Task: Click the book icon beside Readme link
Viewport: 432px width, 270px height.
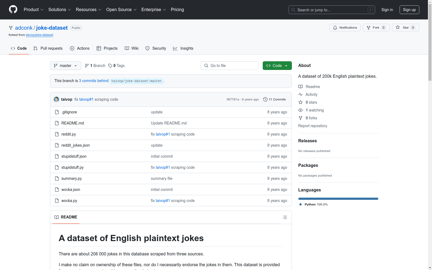Action: pyautogui.click(x=301, y=87)
